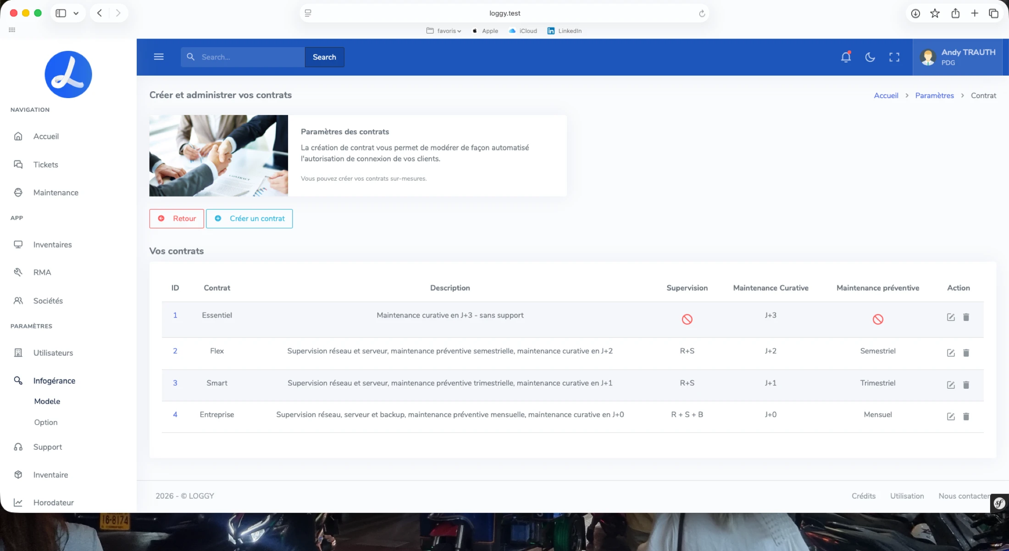Click Essentiel supervision disabled icon
The image size is (1009, 551).
tap(687, 320)
